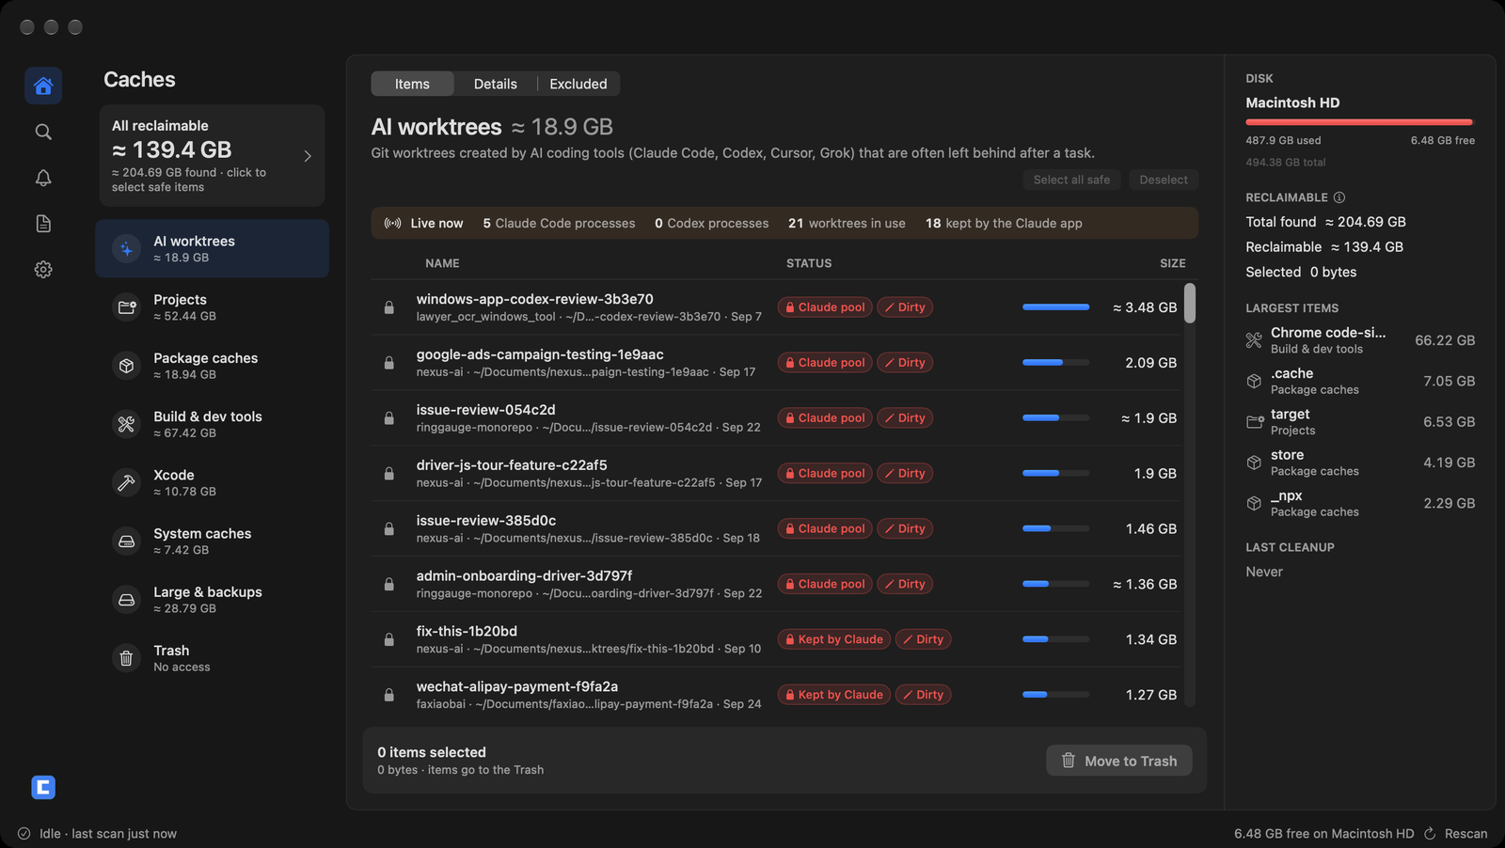Switch to the Items tab
Image resolution: width=1505 pixels, height=848 pixels.
tap(412, 84)
